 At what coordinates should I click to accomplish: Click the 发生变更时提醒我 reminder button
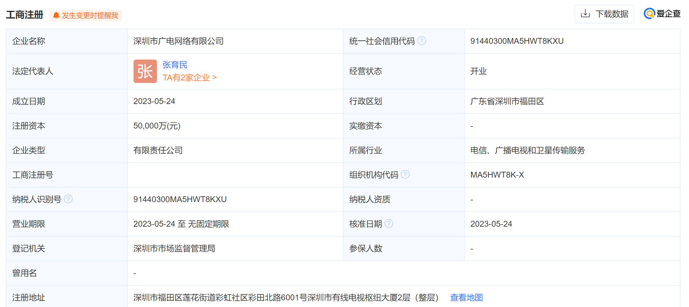[86, 15]
